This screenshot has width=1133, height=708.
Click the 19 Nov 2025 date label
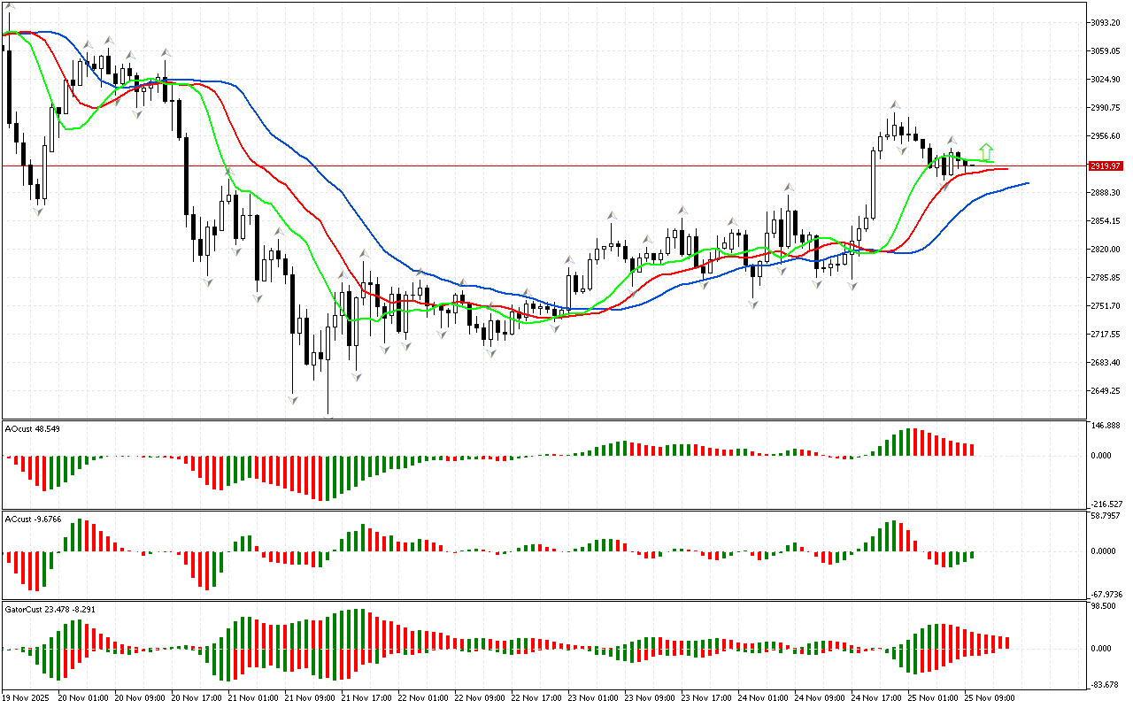tap(28, 698)
